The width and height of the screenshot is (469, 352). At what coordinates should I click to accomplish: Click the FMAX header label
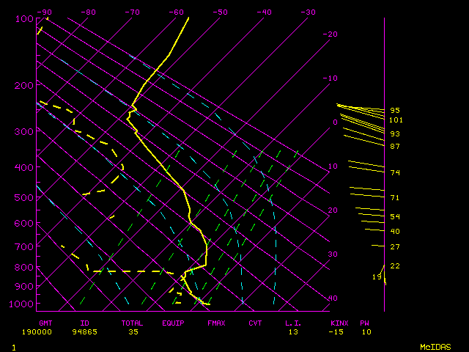tap(216, 323)
